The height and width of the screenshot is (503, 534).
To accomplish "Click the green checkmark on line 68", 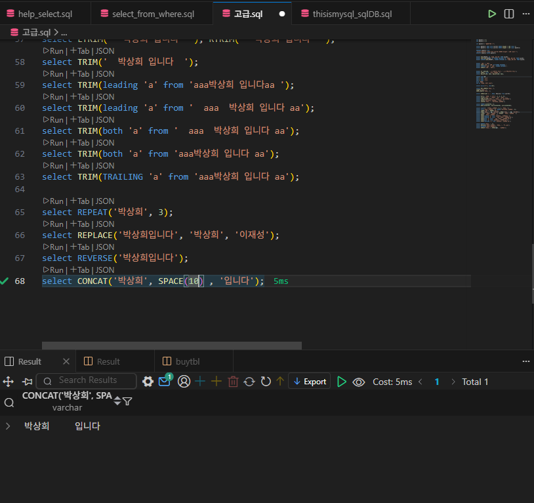I will coord(4,281).
